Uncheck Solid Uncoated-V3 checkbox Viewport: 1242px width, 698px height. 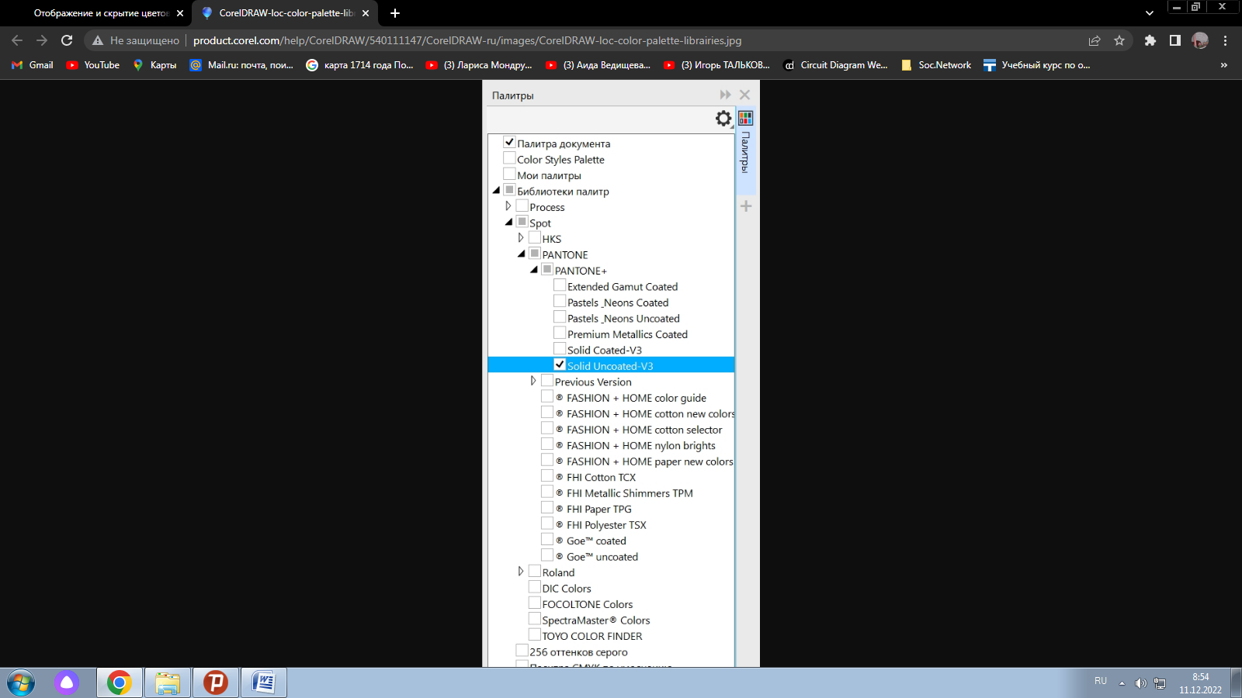[x=560, y=365]
